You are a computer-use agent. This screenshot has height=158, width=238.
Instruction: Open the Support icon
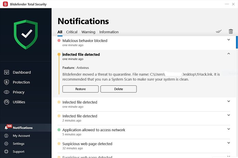tap(6, 151)
